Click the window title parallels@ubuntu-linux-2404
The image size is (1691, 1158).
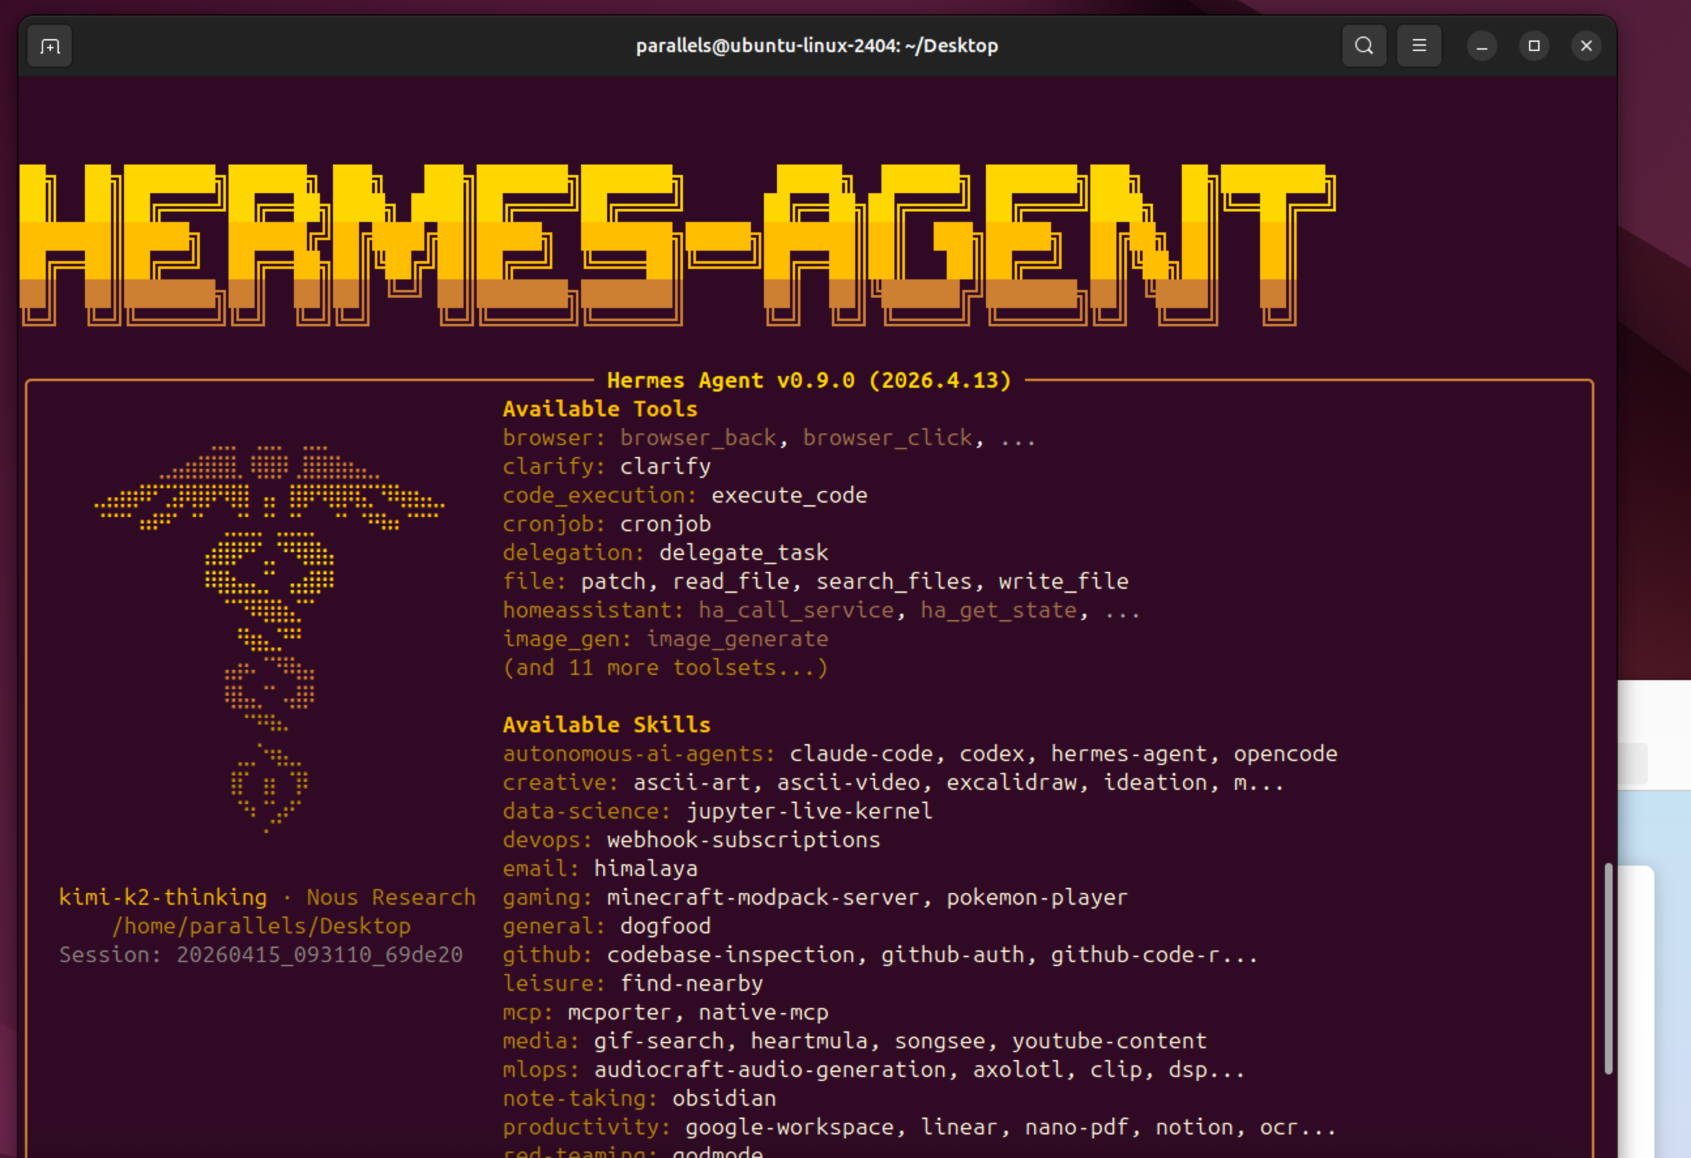pyautogui.click(x=816, y=46)
